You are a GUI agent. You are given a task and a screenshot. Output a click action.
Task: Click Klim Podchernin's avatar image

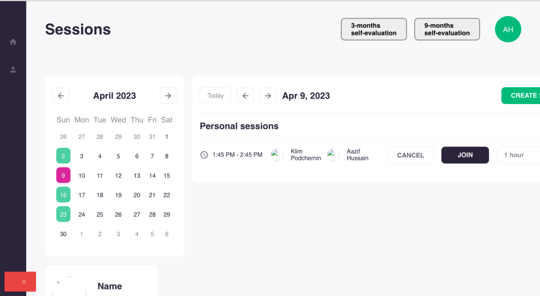click(x=277, y=155)
